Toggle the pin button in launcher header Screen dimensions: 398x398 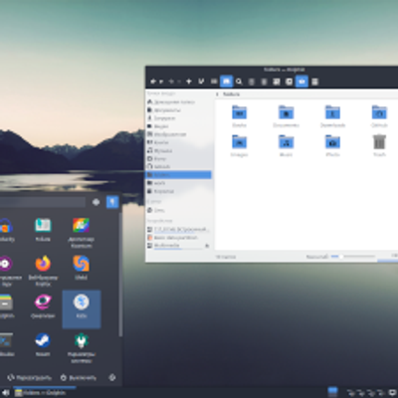pos(112,202)
